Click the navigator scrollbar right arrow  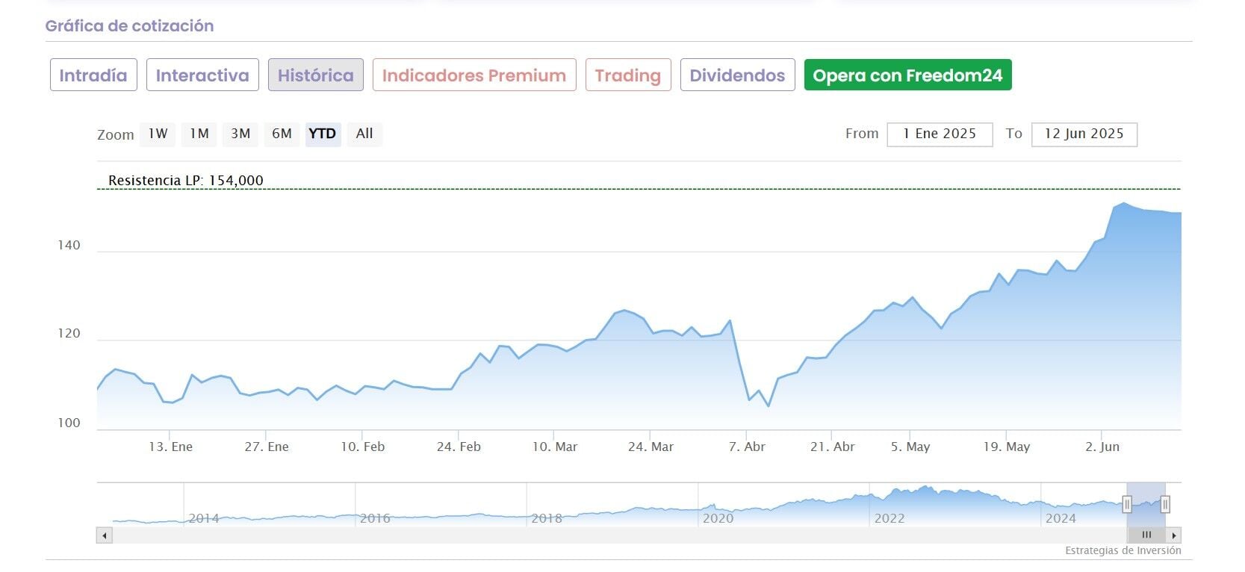pos(1174,535)
